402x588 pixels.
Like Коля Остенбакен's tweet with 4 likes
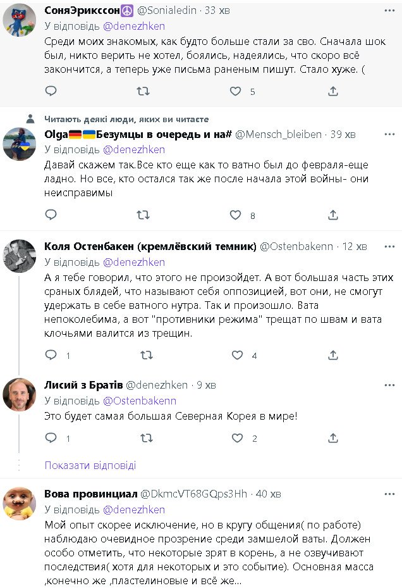tap(236, 356)
